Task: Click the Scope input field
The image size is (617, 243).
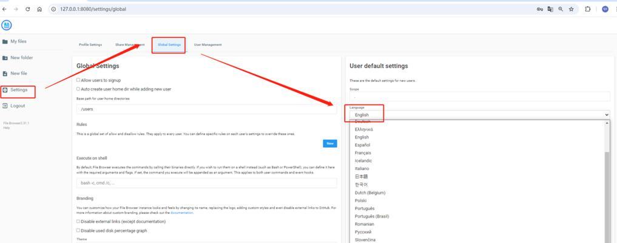Action: 480,97
